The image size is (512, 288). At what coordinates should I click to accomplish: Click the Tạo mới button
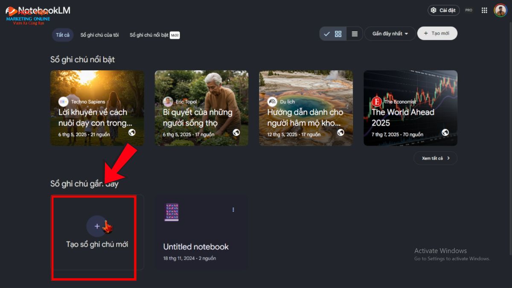coord(437,33)
